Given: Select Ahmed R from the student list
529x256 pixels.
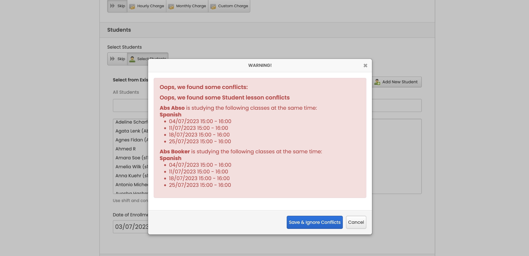Looking at the screenshot, I should click(x=126, y=149).
